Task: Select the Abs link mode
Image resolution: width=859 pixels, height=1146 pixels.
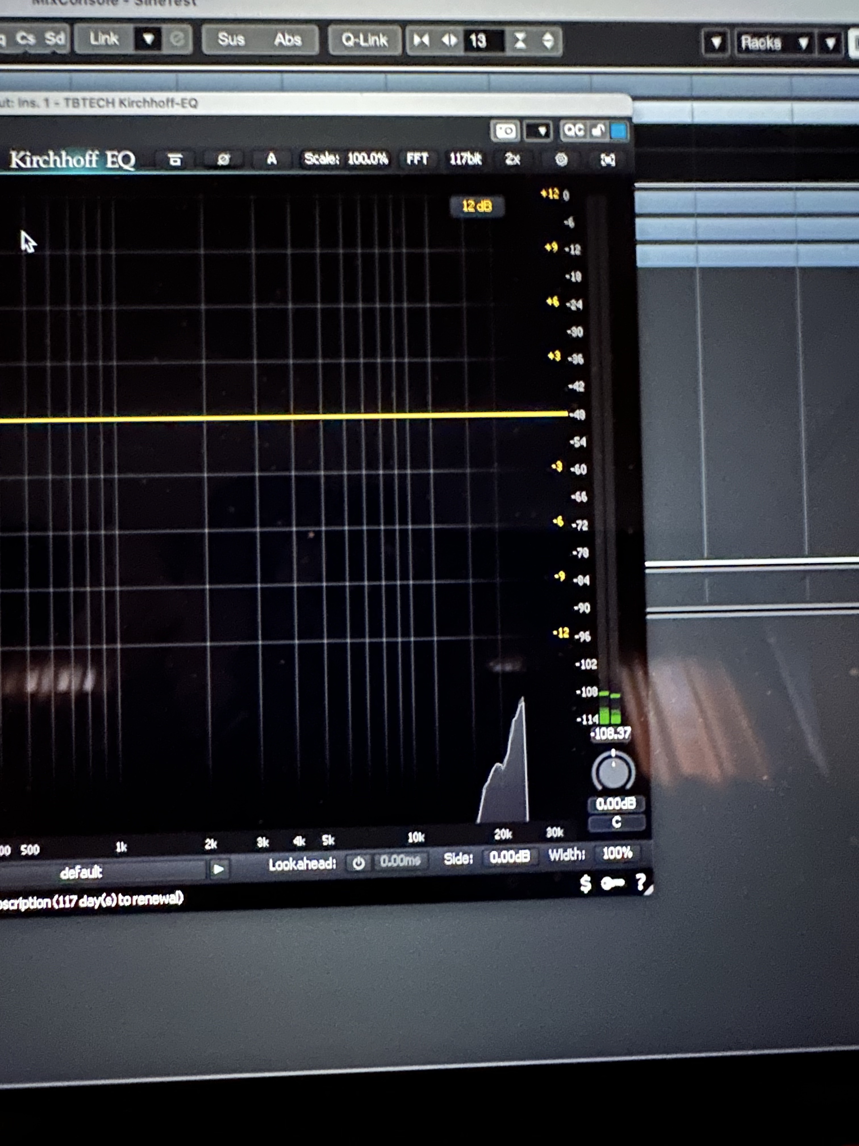Action: (x=288, y=40)
